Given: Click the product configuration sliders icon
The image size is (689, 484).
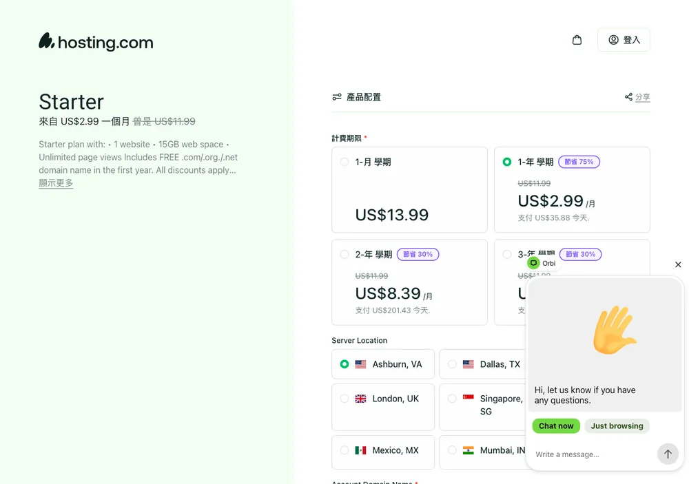Looking at the screenshot, I should 337,97.
